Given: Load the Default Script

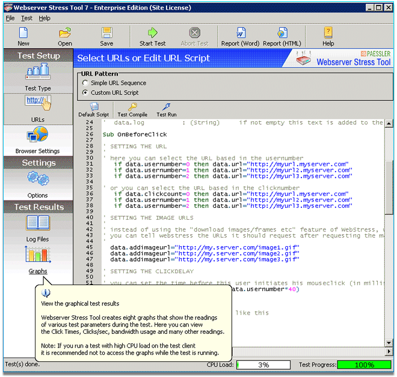Looking at the screenshot, I should pos(94,110).
